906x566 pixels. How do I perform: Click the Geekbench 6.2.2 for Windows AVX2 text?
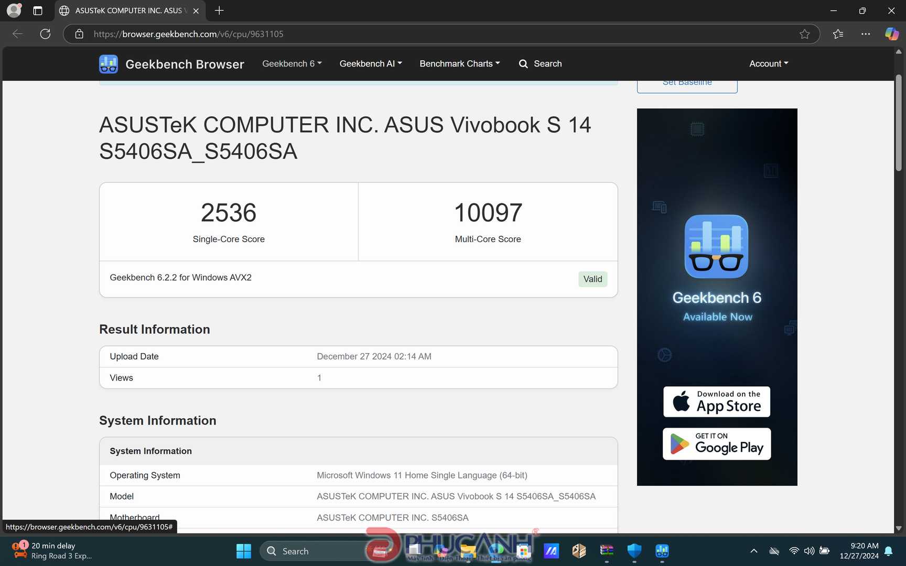click(180, 277)
